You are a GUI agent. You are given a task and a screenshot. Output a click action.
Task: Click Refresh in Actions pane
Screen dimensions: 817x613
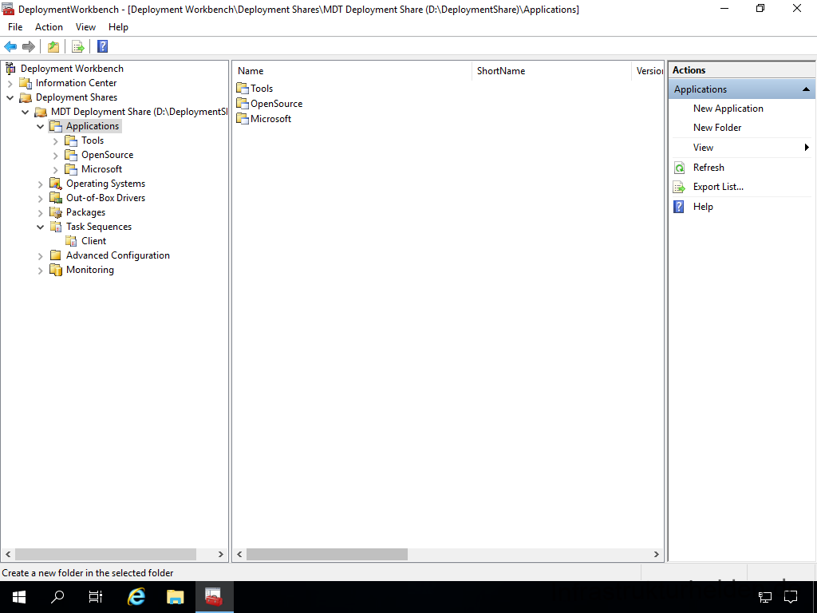[708, 168]
